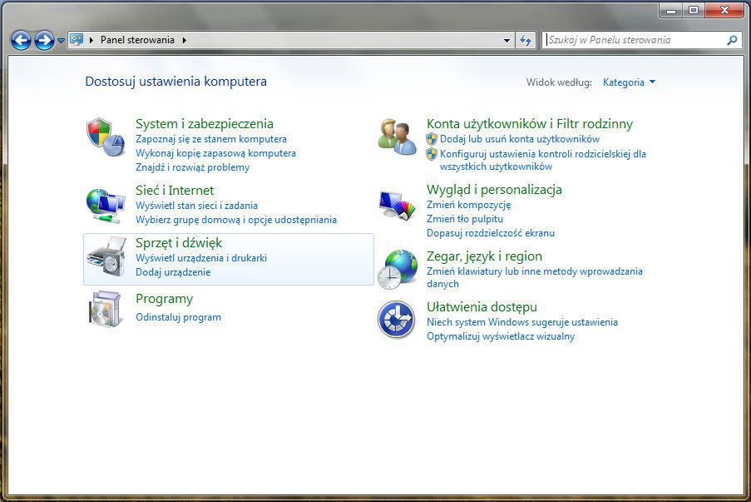
Task: Open Konta użytkowników people icon
Action: pyautogui.click(x=397, y=137)
